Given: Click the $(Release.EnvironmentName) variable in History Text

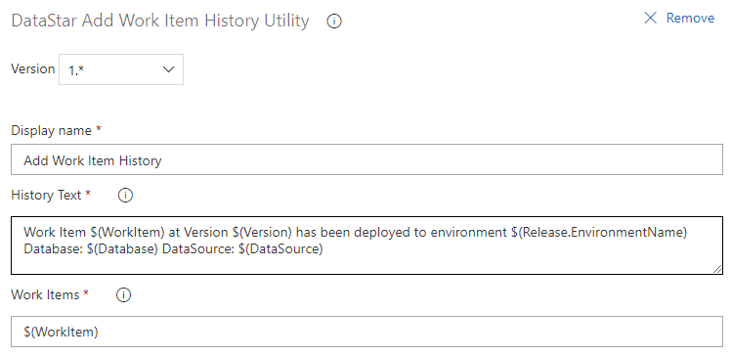Looking at the screenshot, I should point(599,232).
